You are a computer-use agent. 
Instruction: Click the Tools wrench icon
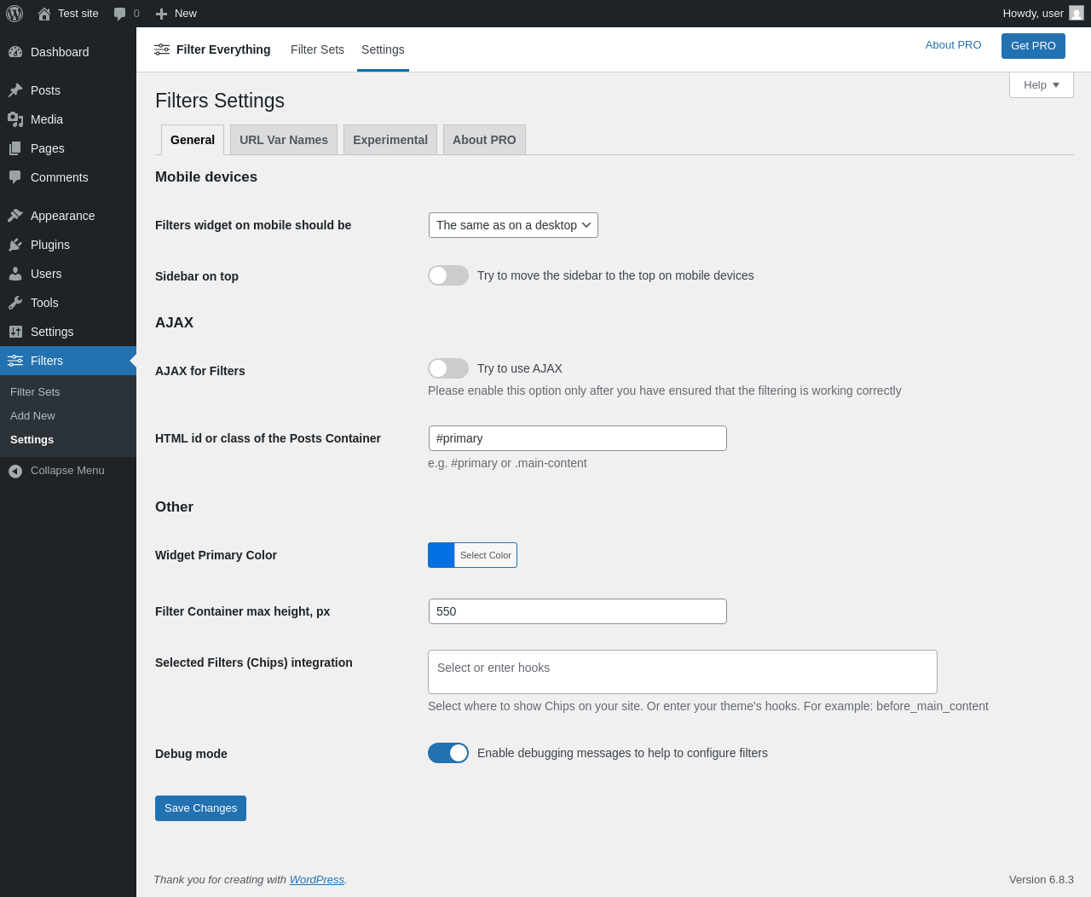click(15, 303)
